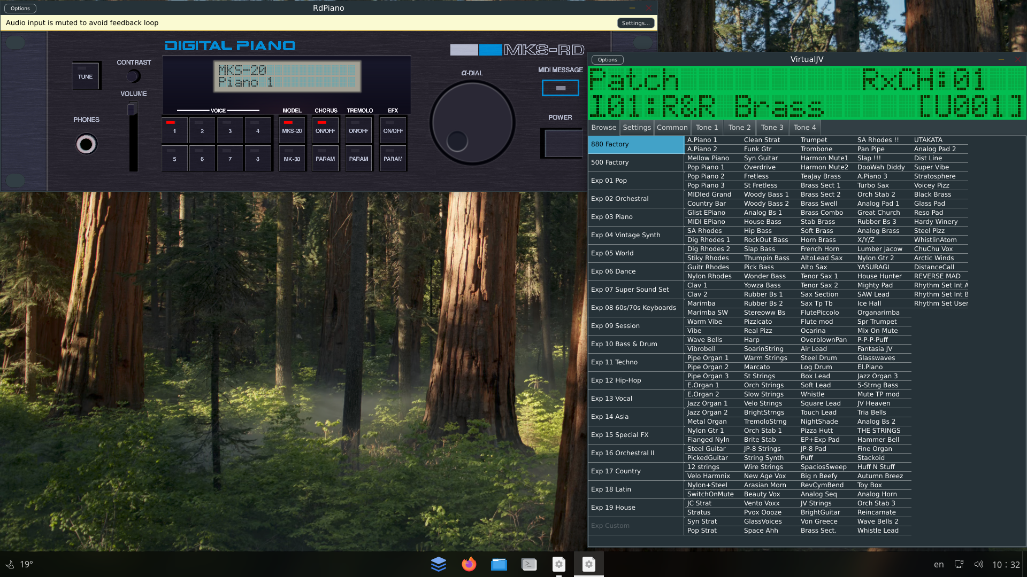Viewport: 1027px width, 577px height.
Task: Click the VOLUME slider handle
Action: [132, 110]
